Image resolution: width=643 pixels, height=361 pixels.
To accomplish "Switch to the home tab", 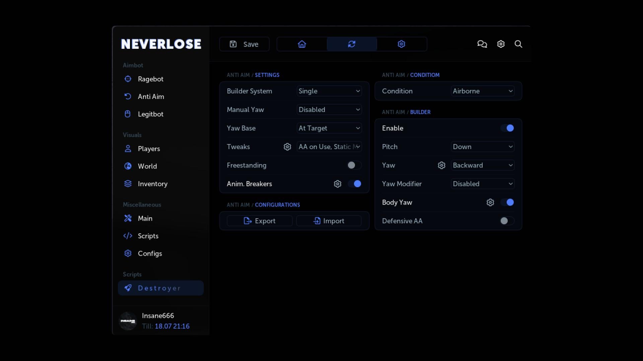I will [x=302, y=44].
